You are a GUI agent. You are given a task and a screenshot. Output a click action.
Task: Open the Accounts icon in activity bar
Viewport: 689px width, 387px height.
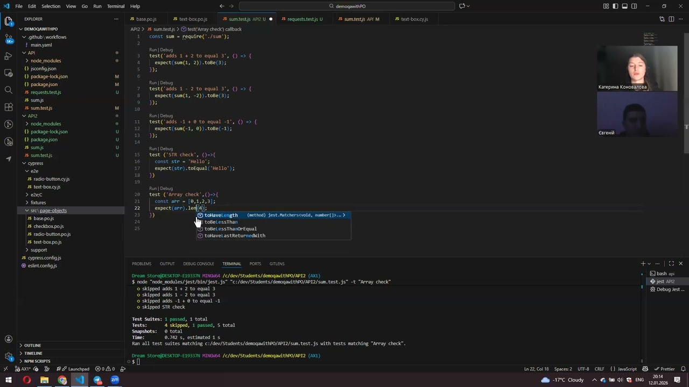pos(9,339)
